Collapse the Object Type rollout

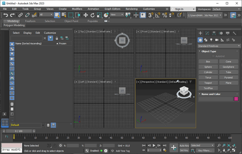[x=209, y=51]
